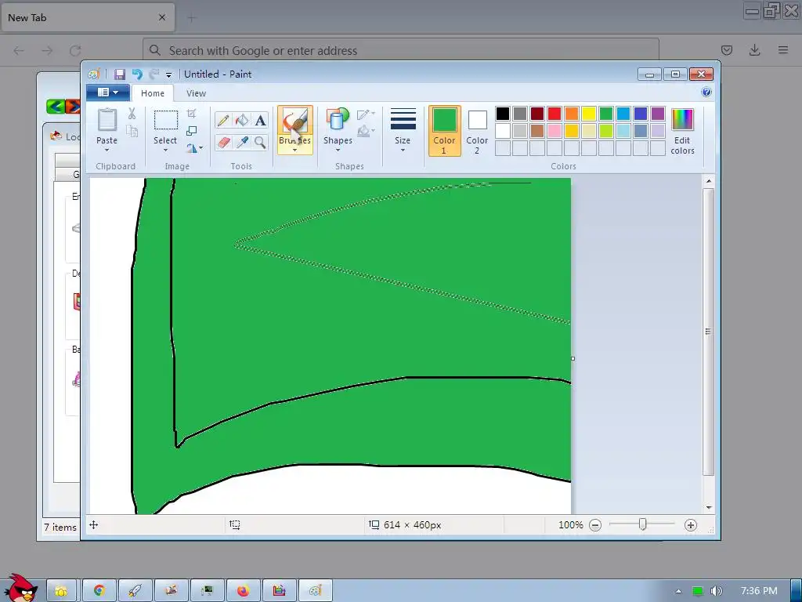Activate the Color 2 button
The image size is (802, 602).
coord(477,131)
